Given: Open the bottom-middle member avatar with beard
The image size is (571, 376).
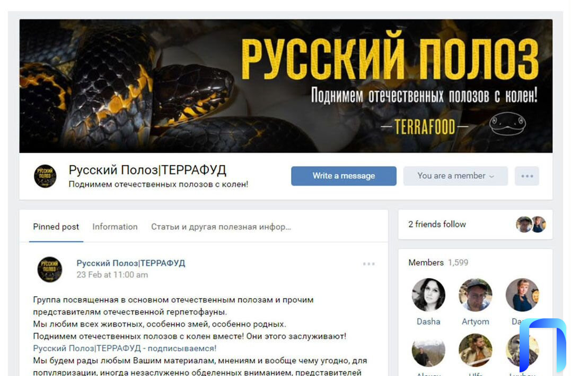Looking at the screenshot, I should 475,350.
